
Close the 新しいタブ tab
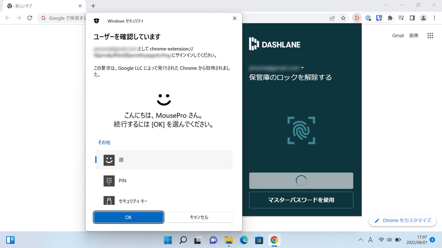click(80, 6)
